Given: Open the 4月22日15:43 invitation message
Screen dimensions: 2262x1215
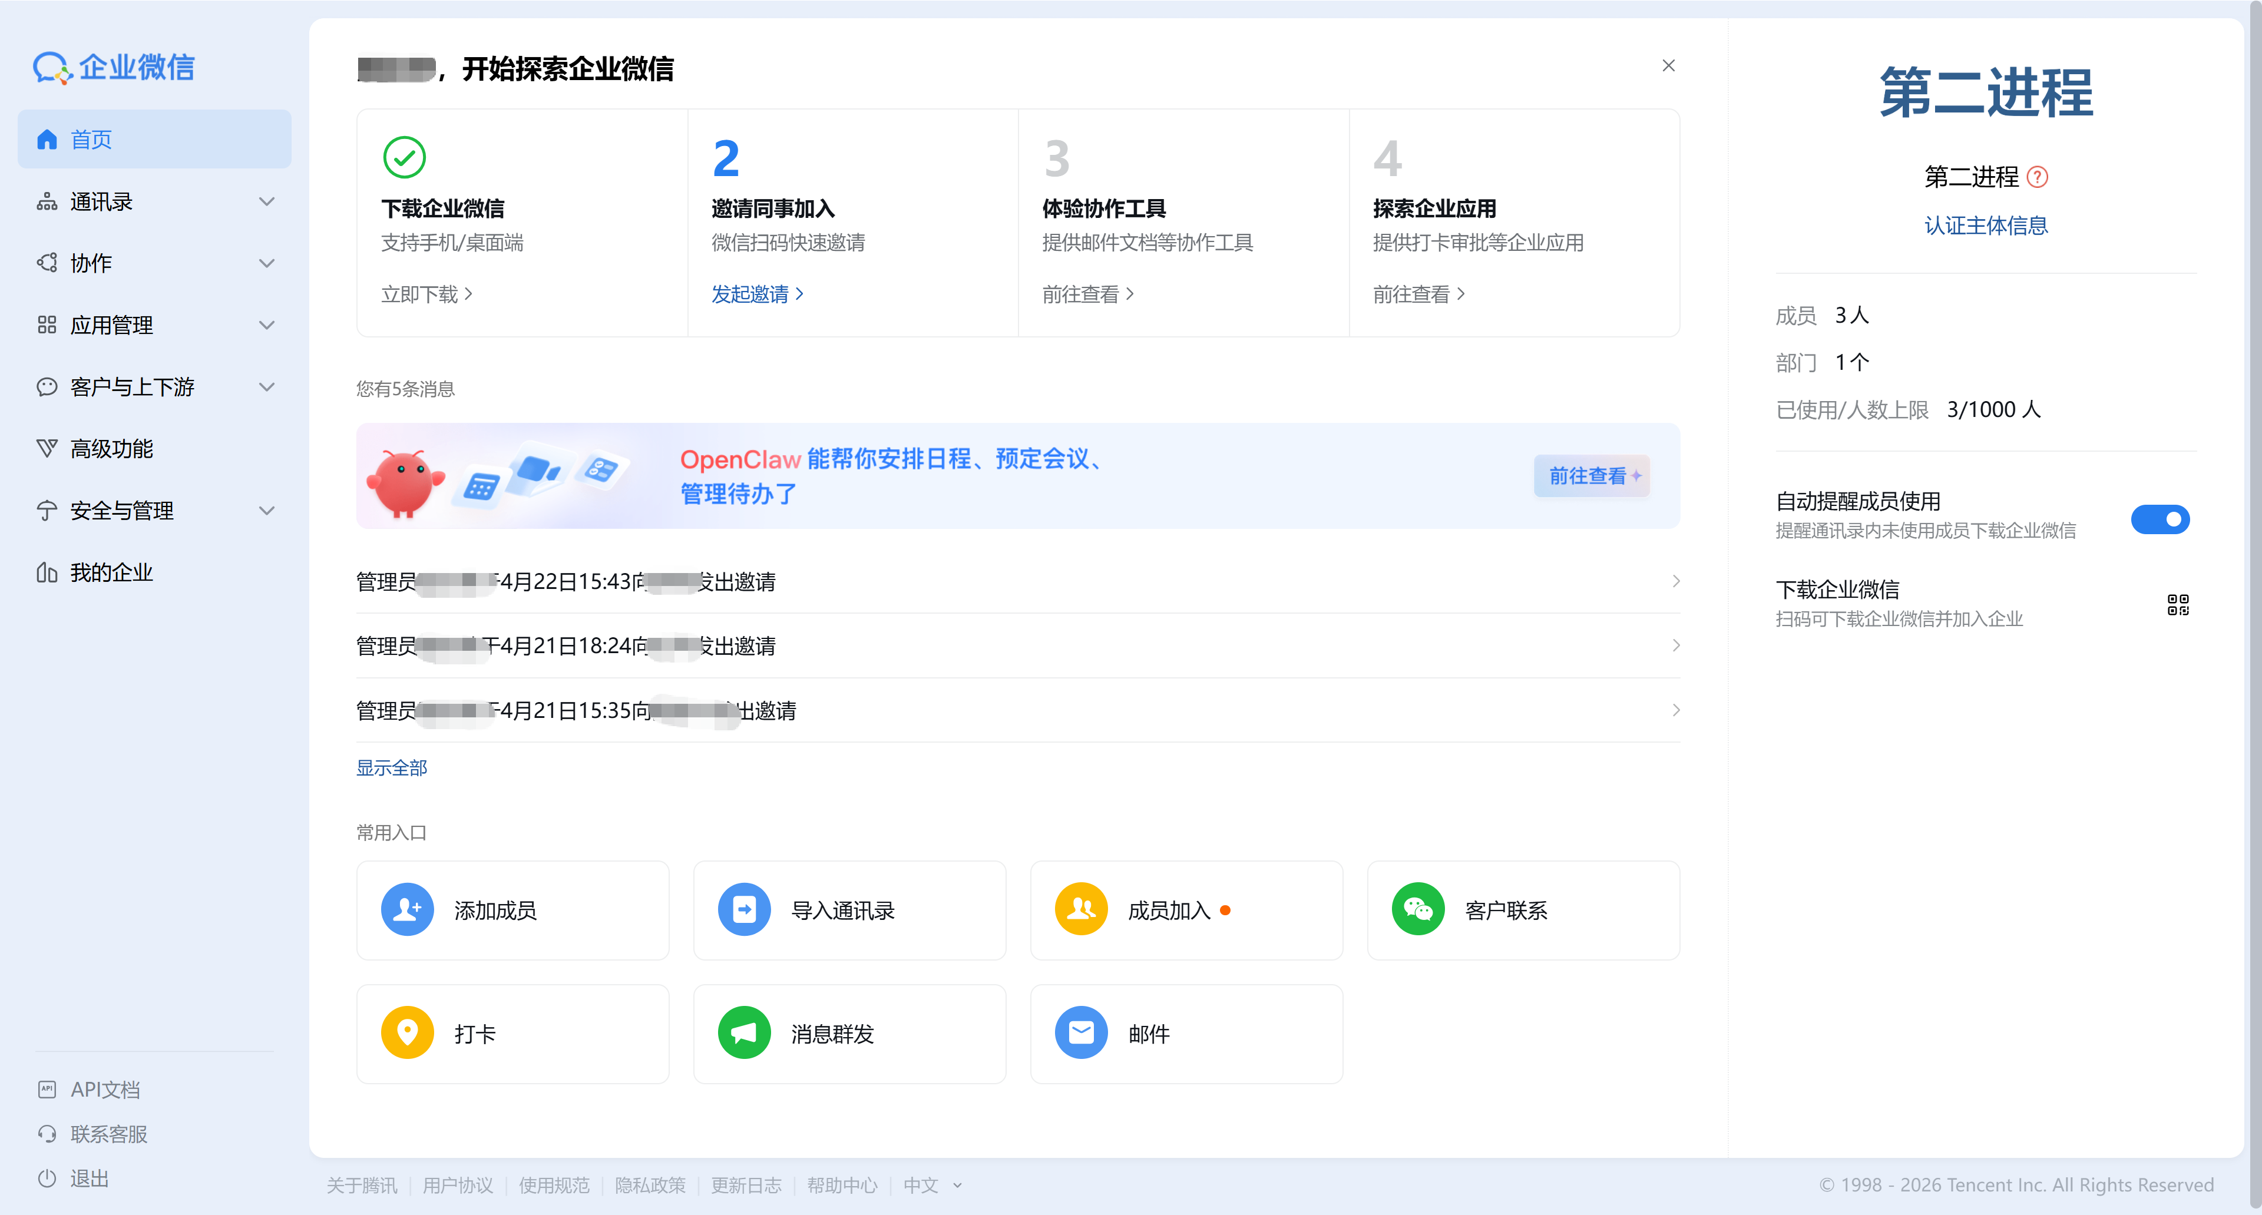Looking at the screenshot, I should [x=1018, y=581].
